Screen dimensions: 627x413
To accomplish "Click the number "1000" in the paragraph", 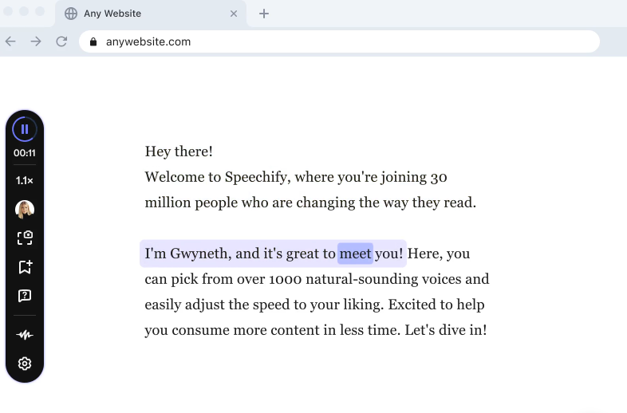I will (x=285, y=279).
